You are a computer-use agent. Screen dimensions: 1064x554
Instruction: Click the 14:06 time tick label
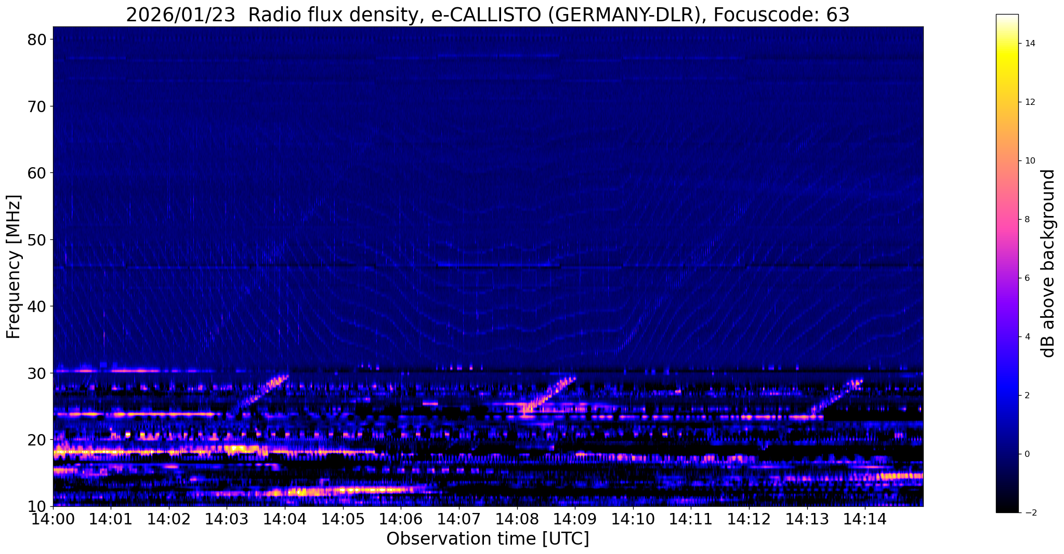(x=401, y=518)
